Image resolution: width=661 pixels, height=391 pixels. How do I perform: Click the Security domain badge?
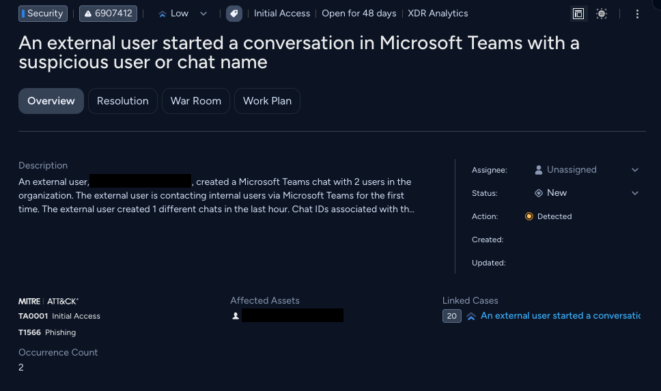click(x=43, y=14)
